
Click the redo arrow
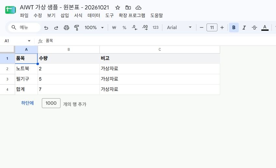coord(56,27)
